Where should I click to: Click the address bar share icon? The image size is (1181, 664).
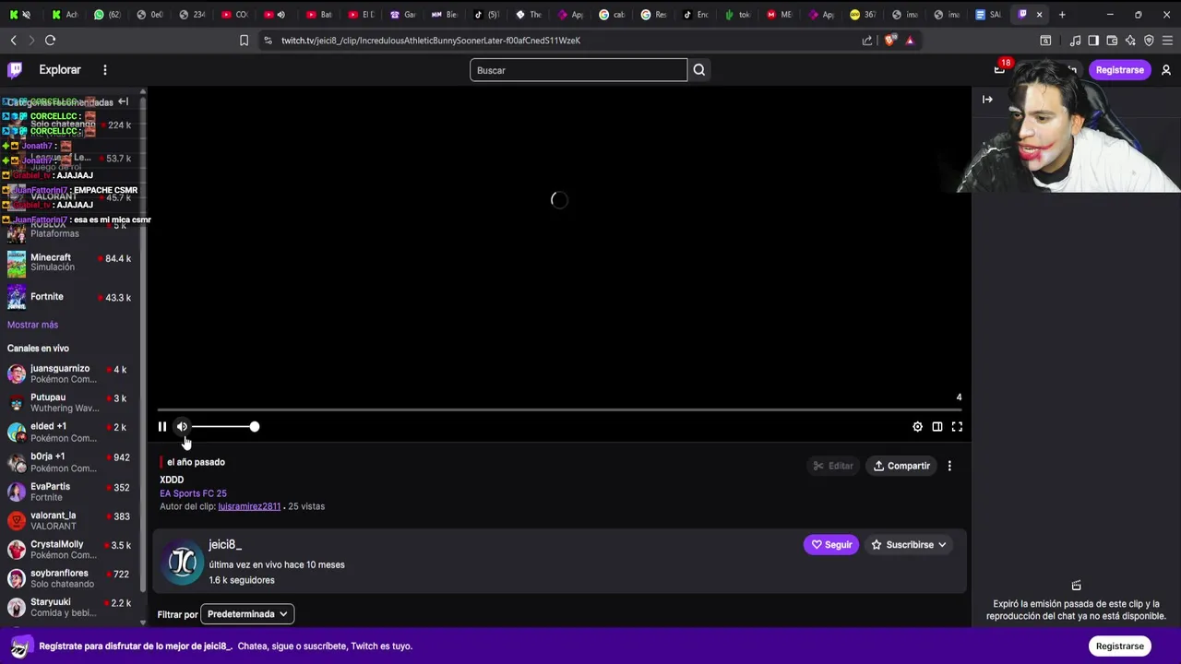[x=867, y=41]
